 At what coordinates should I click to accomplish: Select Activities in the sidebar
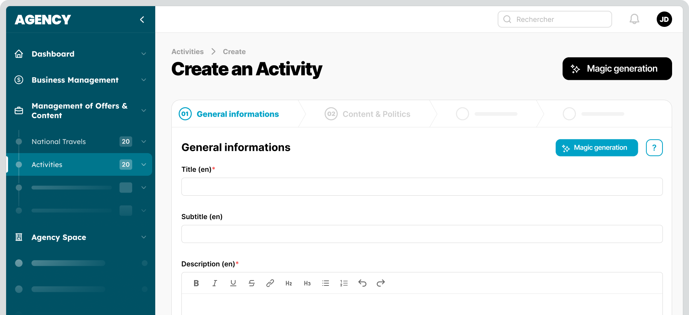(79, 165)
